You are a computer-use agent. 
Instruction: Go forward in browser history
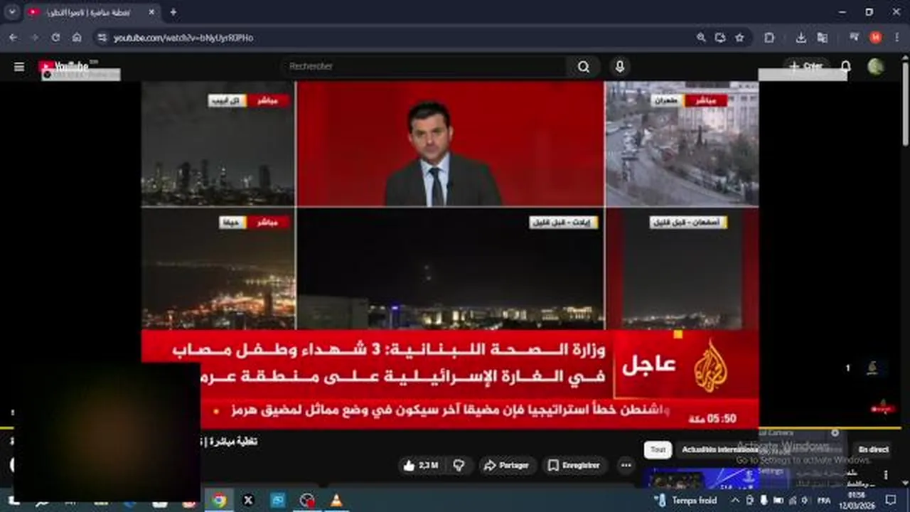tap(34, 38)
